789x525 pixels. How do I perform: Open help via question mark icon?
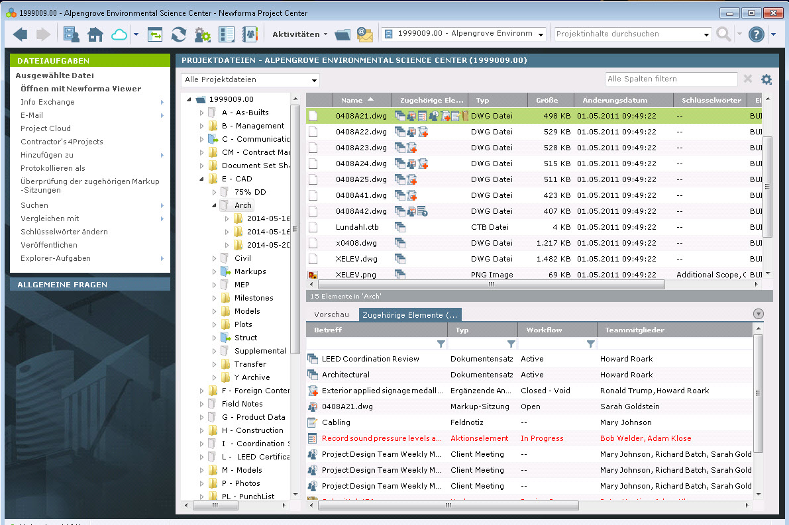point(757,34)
